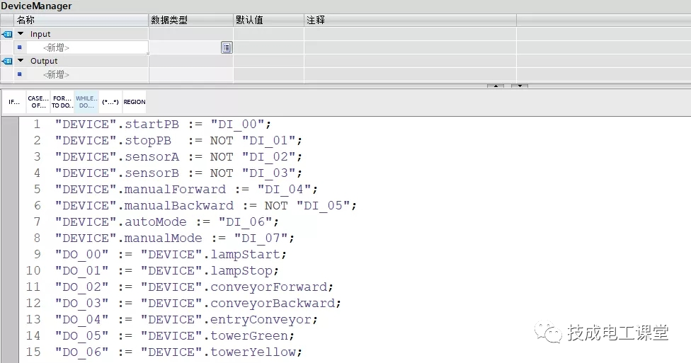Click line 15 towerYellow output
The width and height of the screenshot is (691, 363).
178,352
